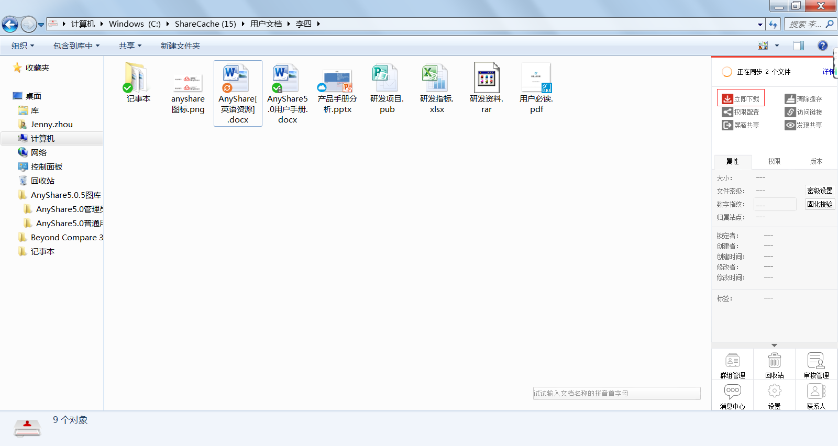Image resolution: width=838 pixels, height=446 pixels.
Task: Select 研发项目.pub file icon
Action: tap(385, 78)
